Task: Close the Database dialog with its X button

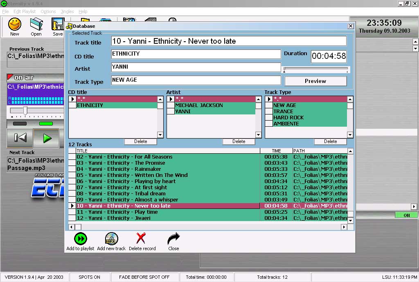Action: tap(351, 26)
